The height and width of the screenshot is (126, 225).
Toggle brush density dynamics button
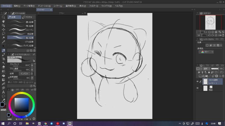point(32,70)
